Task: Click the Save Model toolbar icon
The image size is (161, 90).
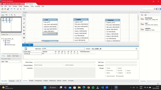Action: (8, 9)
